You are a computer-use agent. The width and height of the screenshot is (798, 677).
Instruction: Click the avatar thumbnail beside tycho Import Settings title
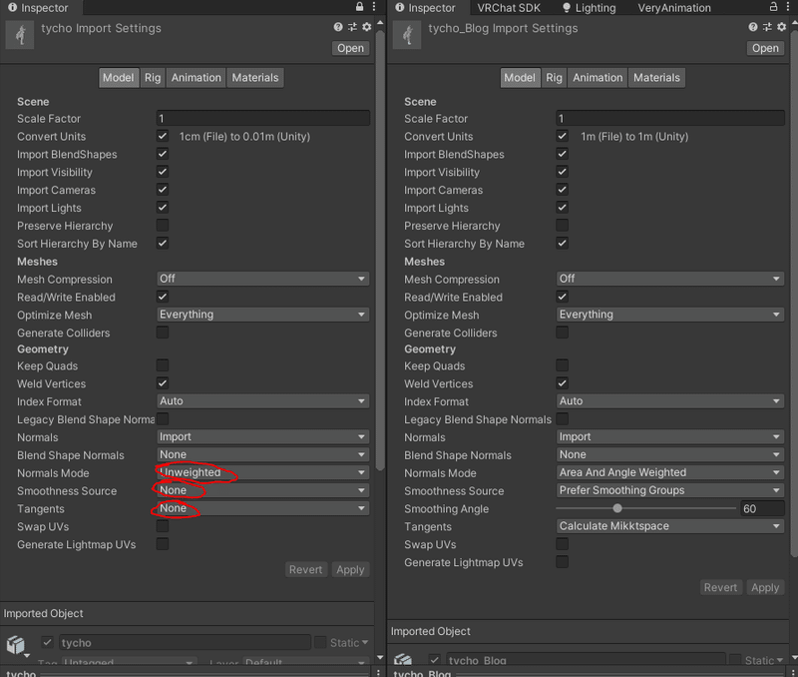point(18,36)
